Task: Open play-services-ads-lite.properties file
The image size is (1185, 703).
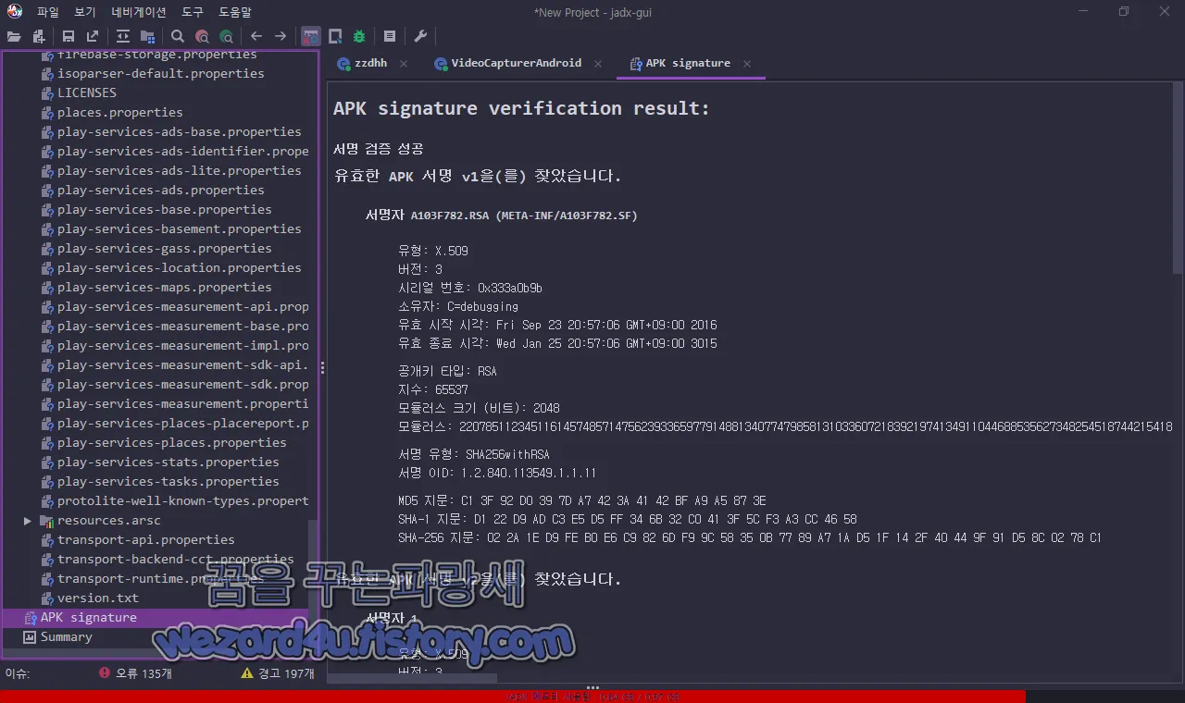Action: [180, 171]
